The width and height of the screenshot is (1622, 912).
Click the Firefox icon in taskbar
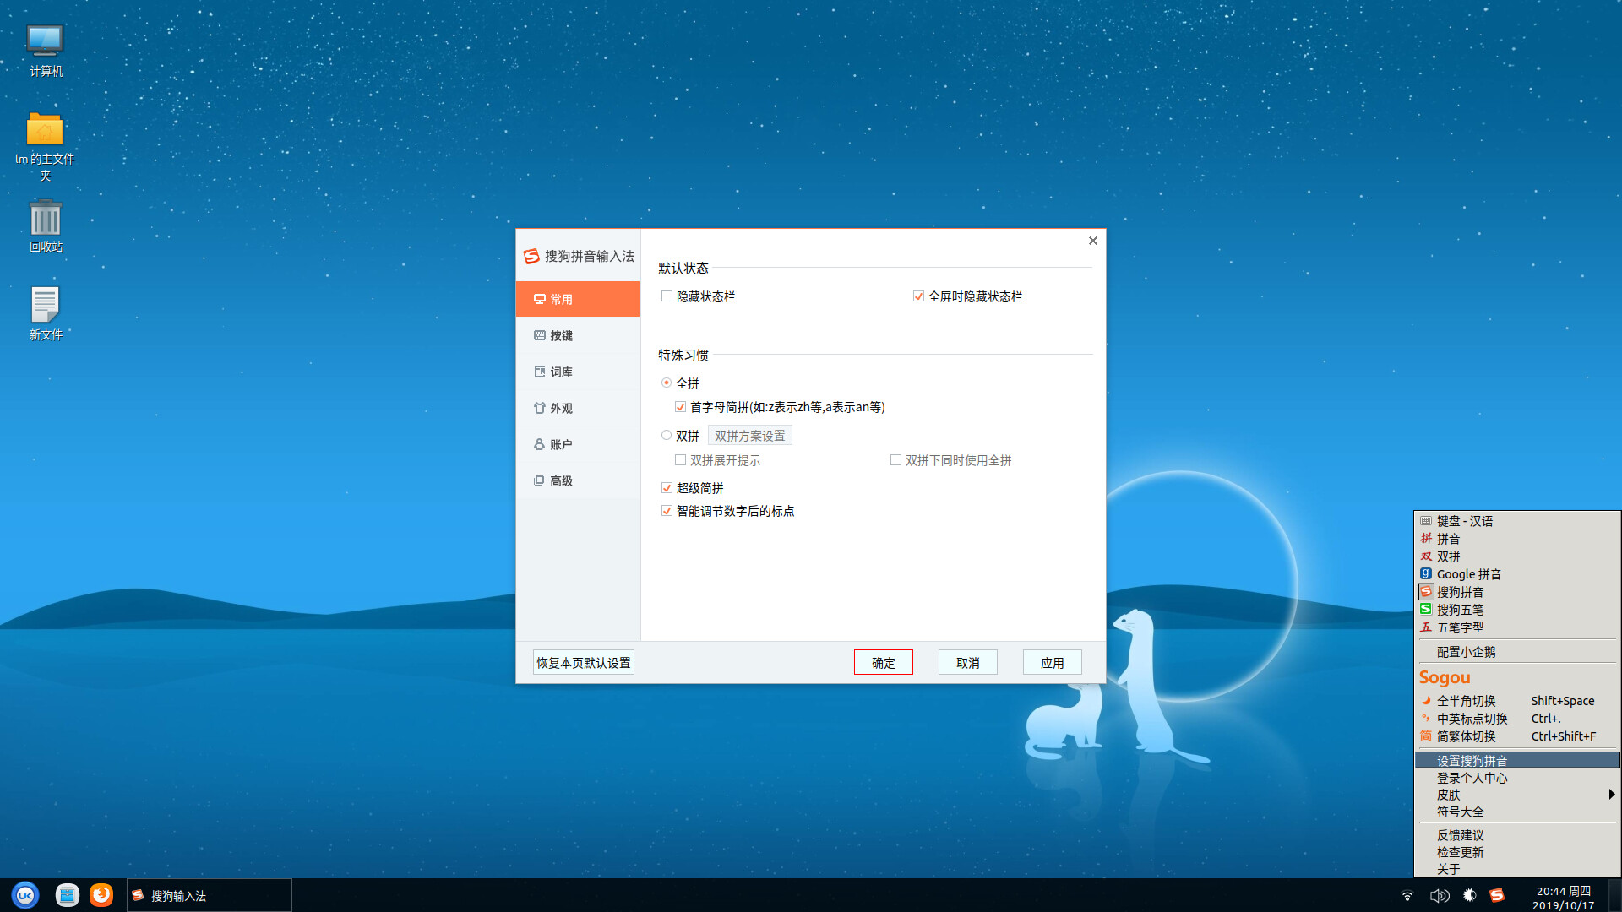(101, 895)
